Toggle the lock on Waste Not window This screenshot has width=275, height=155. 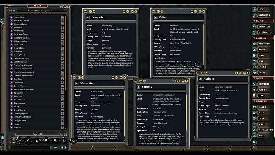pyautogui.click(x=113, y=77)
